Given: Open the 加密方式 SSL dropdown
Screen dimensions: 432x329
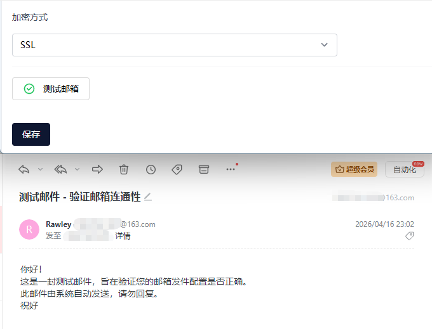Looking at the screenshot, I should (x=174, y=45).
